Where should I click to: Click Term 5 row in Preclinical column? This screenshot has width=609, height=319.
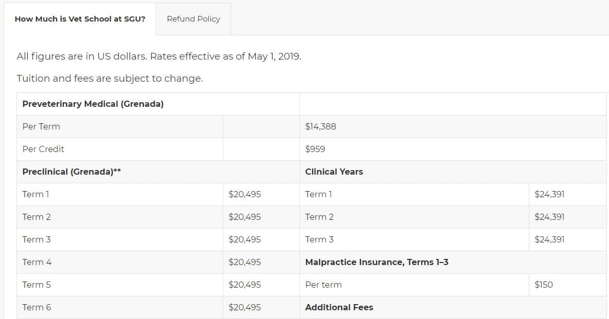pos(36,285)
